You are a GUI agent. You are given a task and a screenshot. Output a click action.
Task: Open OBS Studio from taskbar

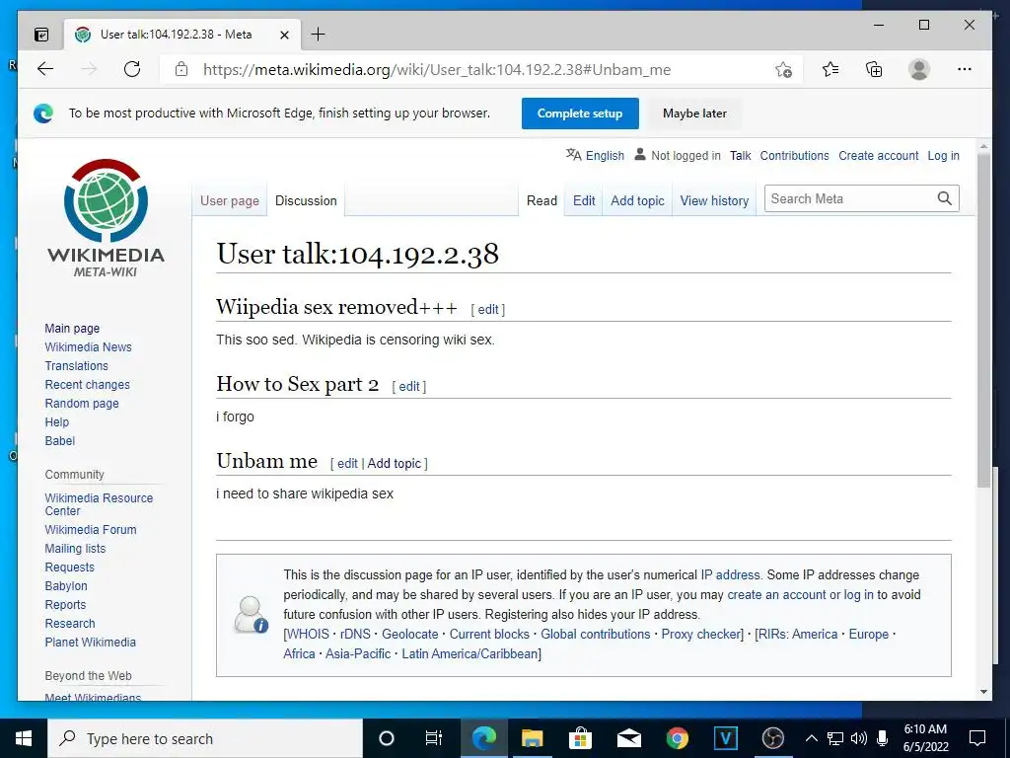pyautogui.click(x=773, y=738)
